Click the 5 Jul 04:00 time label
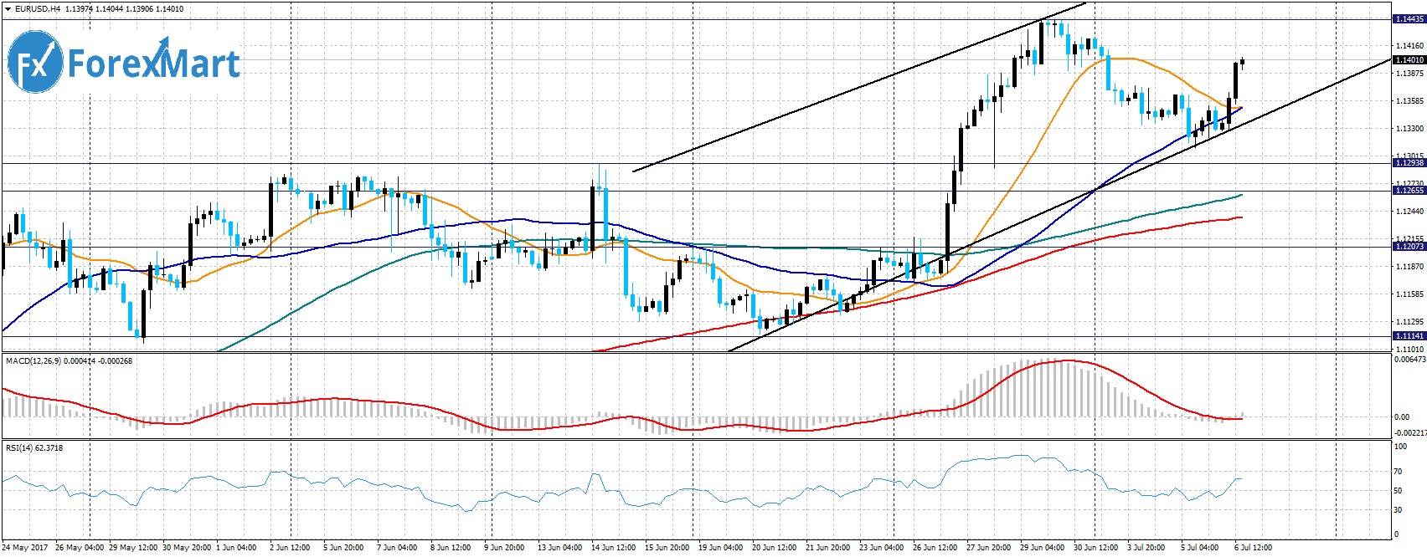Image resolution: width=1427 pixels, height=557 pixels. [1201, 548]
